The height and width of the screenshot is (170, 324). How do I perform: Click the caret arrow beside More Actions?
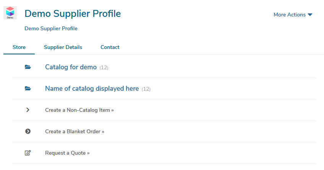pyautogui.click(x=310, y=15)
